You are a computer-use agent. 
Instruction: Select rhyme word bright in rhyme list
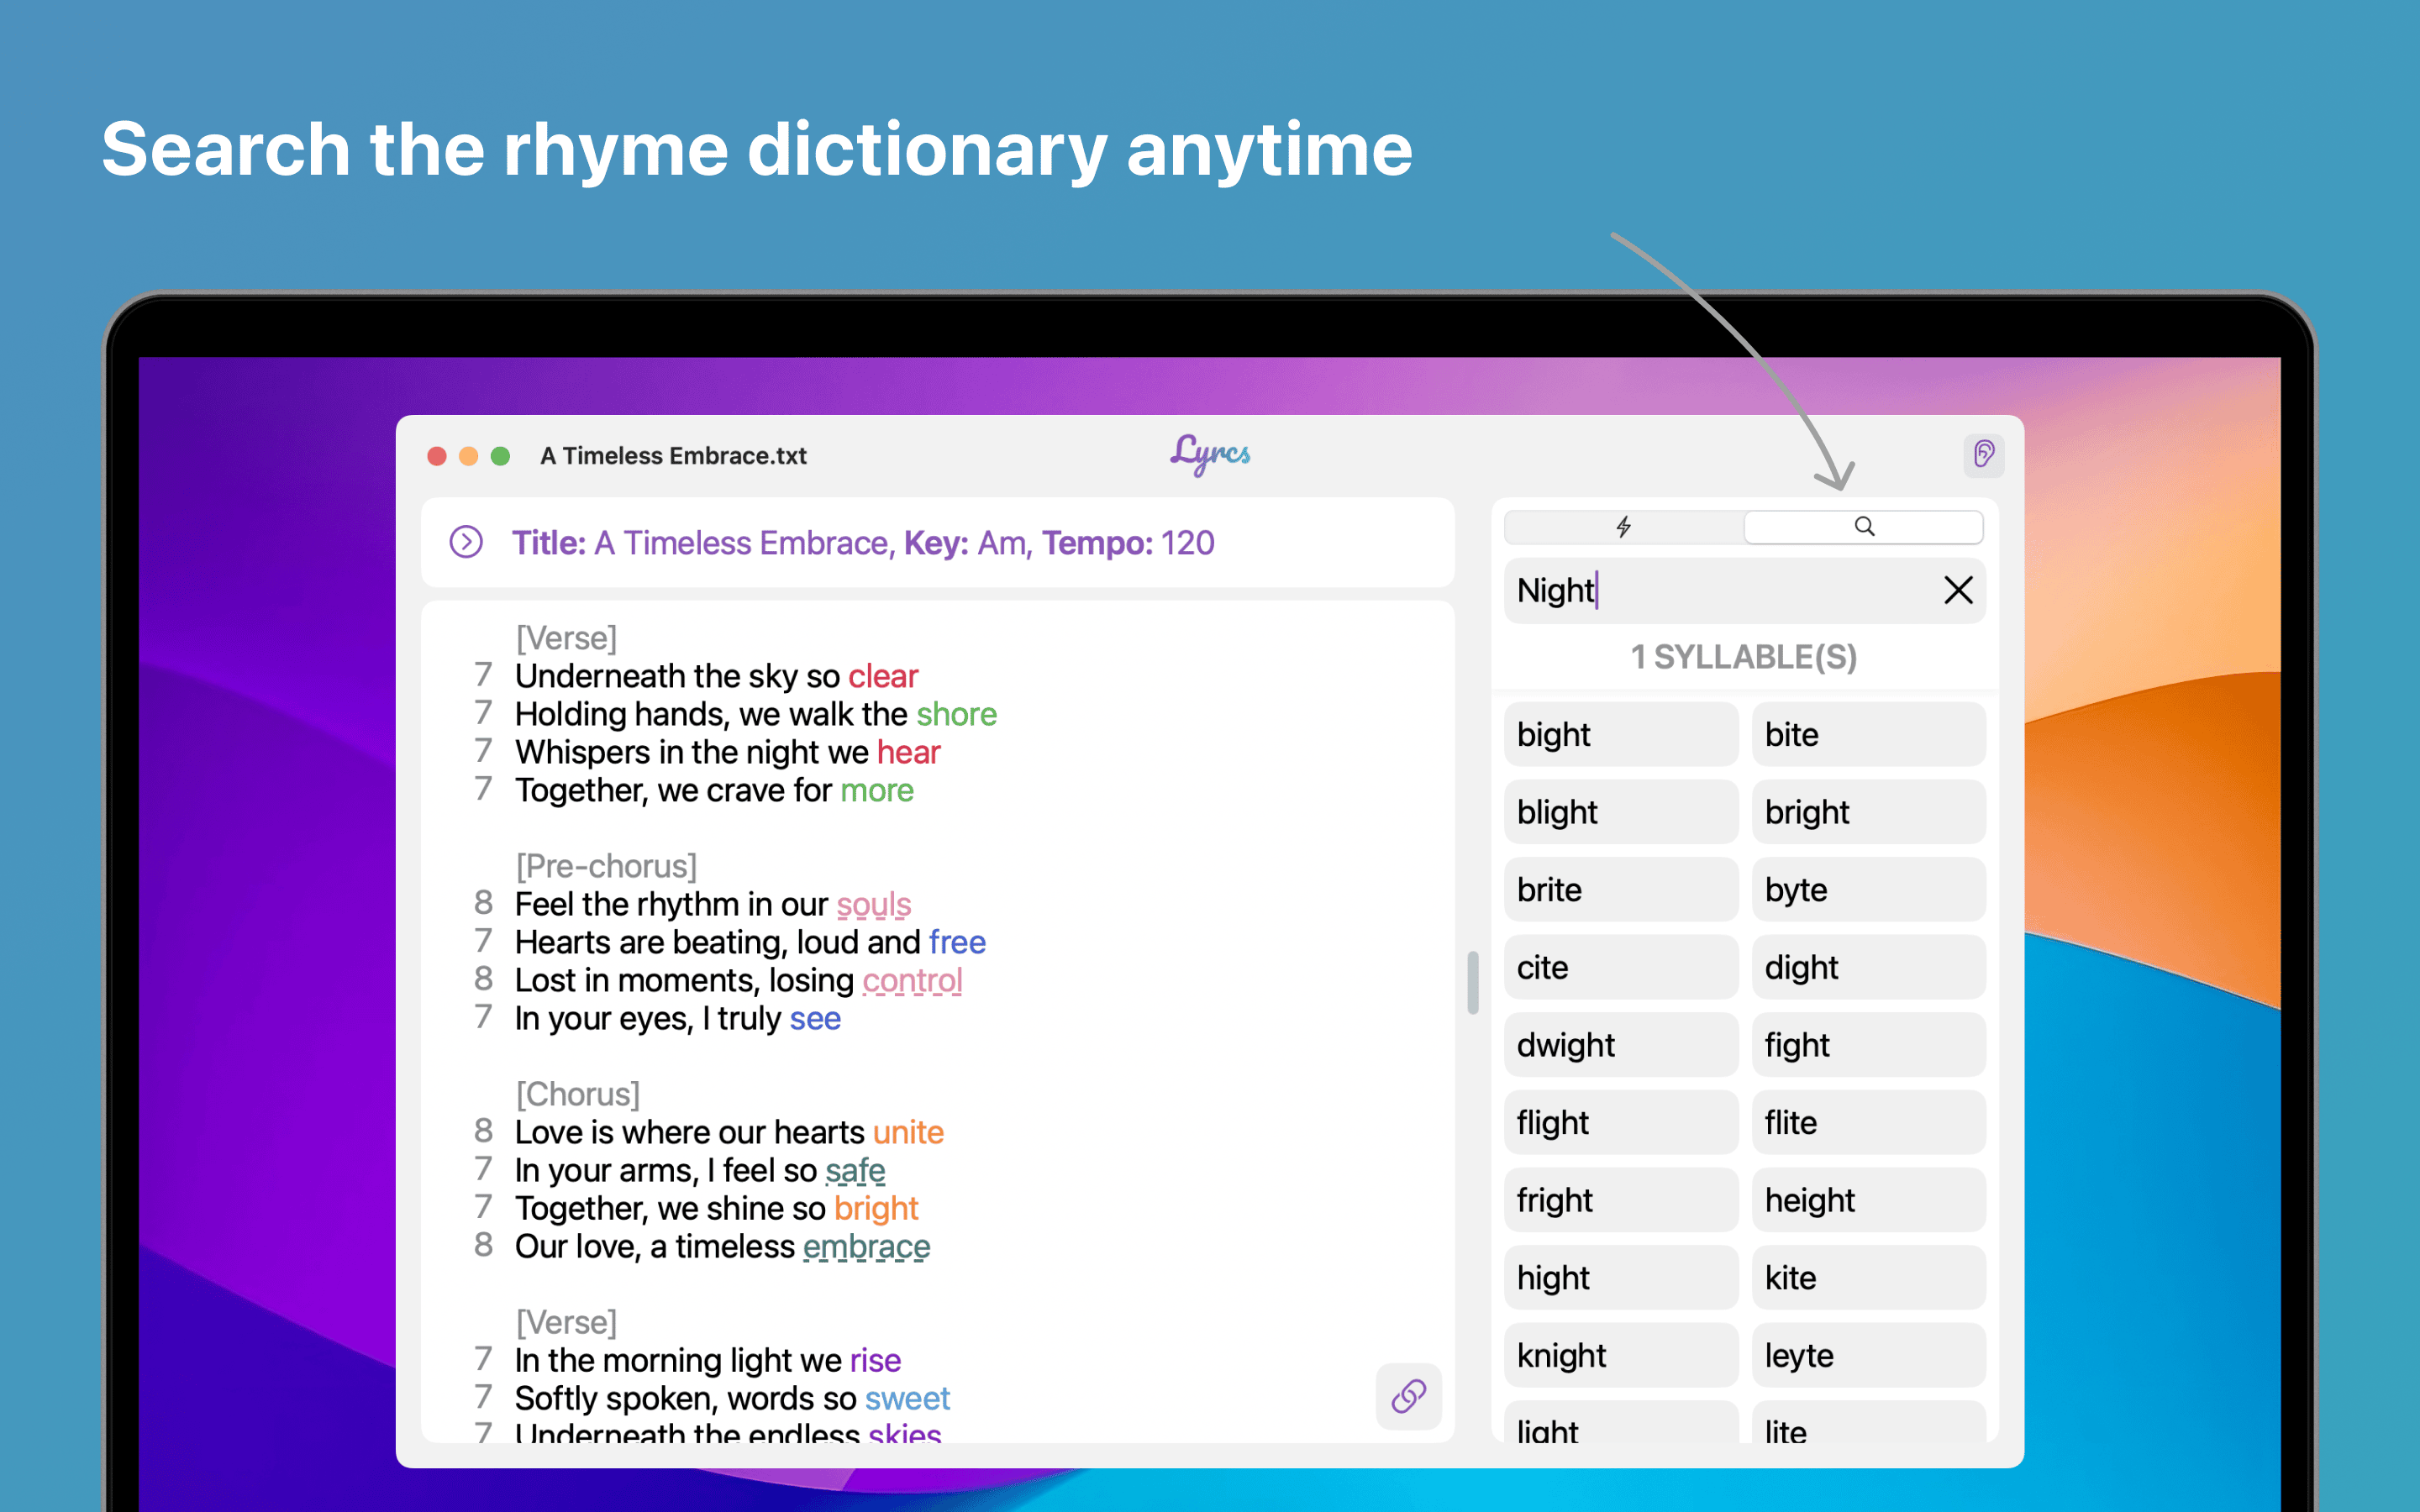pyautogui.click(x=1868, y=811)
